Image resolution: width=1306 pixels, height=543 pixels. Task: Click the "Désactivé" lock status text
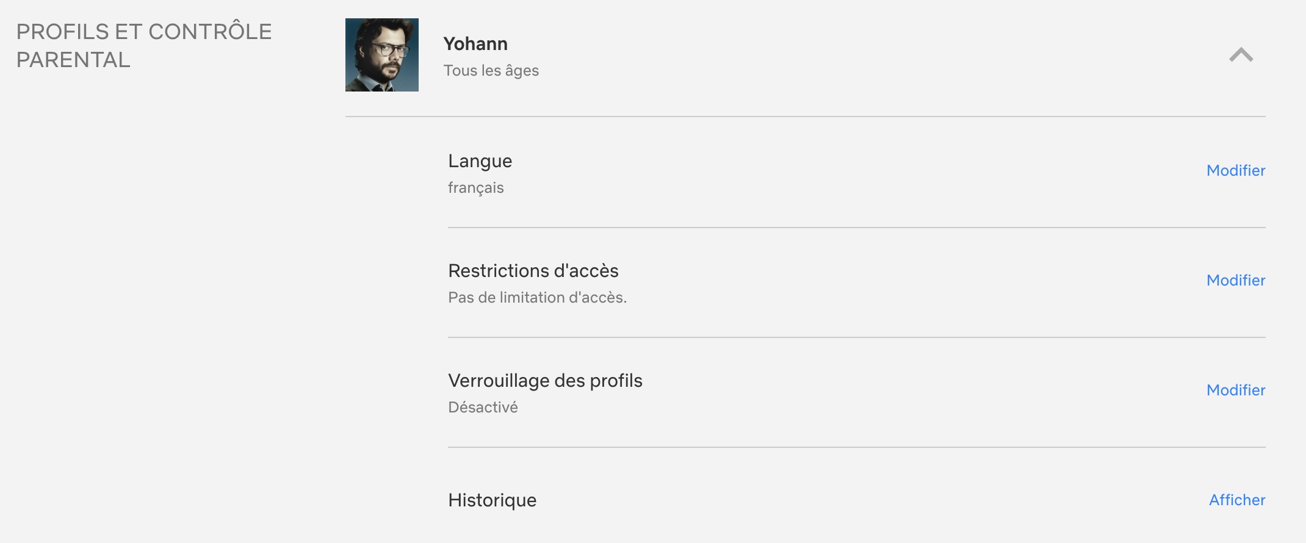(x=483, y=408)
